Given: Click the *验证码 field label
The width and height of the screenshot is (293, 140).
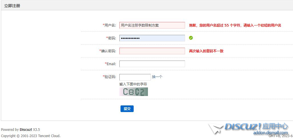Looking at the screenshot, I should pyautogui.click(x=109, y=77).
